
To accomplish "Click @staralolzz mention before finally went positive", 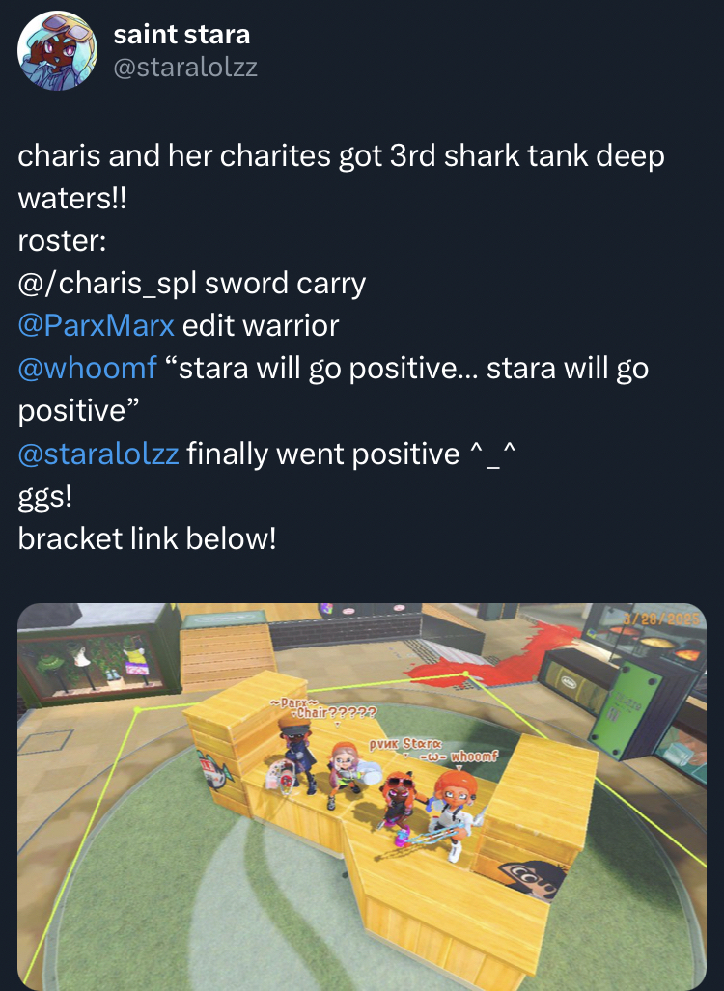I will click(98, 454).
